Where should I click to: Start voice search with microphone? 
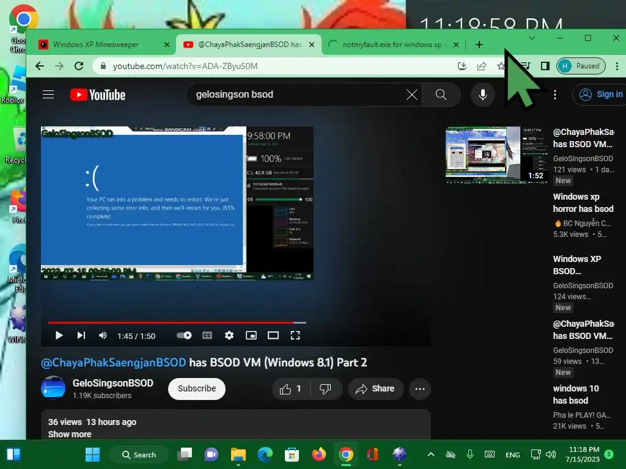tap(483, 95)
